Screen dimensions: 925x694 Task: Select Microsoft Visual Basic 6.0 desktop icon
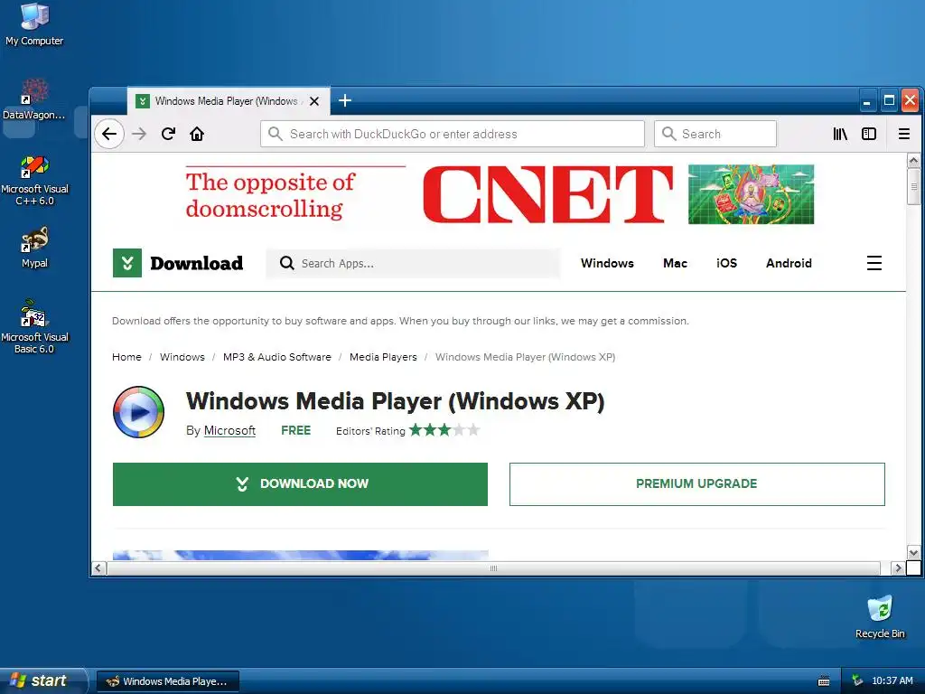click(34, 327)
